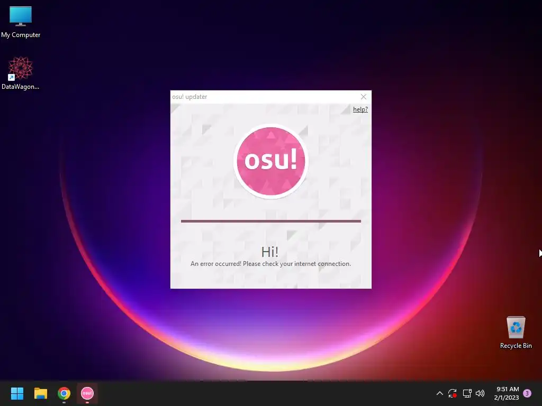Open the help? link in osu! updater
This screenshot has width=542, height=406.
click(360, 109)
